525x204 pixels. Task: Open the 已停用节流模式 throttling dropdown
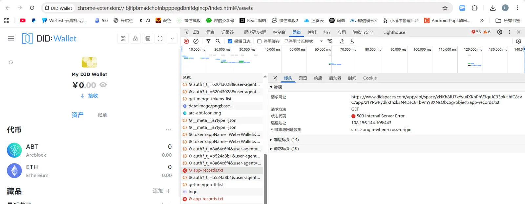[304, 41]
